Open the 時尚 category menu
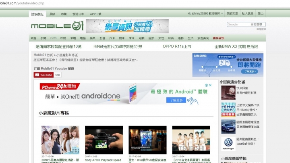The image size is (290, 163). click(x=171, y=38)
